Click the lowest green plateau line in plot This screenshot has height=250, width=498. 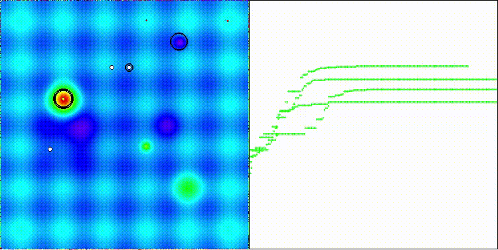[413, 102]
